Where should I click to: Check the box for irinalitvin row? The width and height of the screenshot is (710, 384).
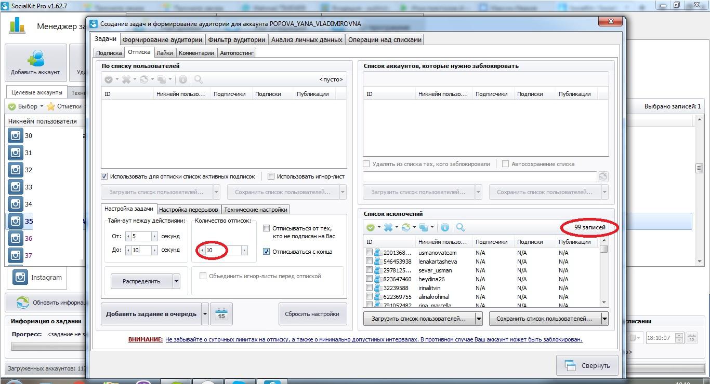[369, 288]
